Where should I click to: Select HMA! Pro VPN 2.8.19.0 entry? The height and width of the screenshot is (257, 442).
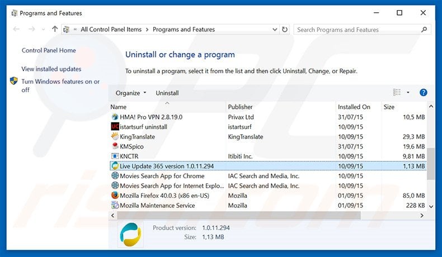click(151, 117)
